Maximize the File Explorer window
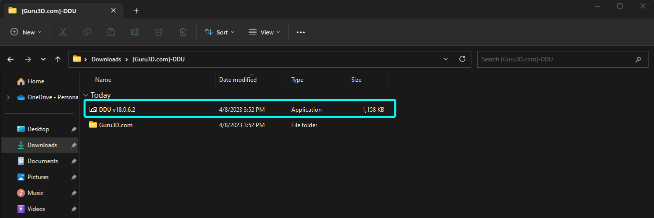 620,6
